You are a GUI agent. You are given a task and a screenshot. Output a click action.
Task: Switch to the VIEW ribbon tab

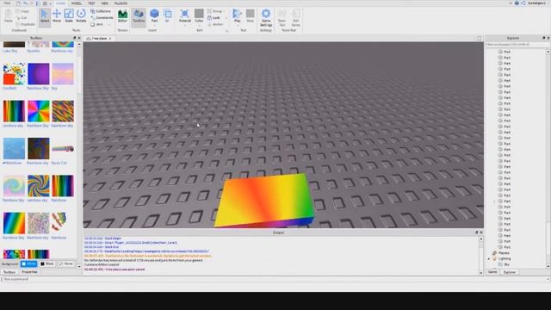click(x=105, y=3)
